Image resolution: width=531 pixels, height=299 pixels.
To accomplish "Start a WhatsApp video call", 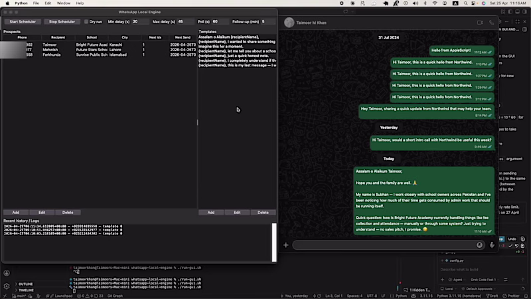I will (480, 23).
